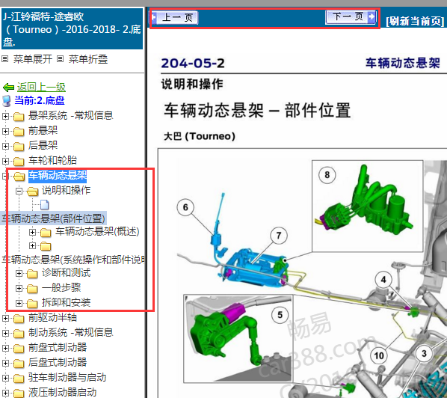This screenshot has height=398, width=447.
Task: Click the folder icon beside 后悬架
Action: click(19, 147)
